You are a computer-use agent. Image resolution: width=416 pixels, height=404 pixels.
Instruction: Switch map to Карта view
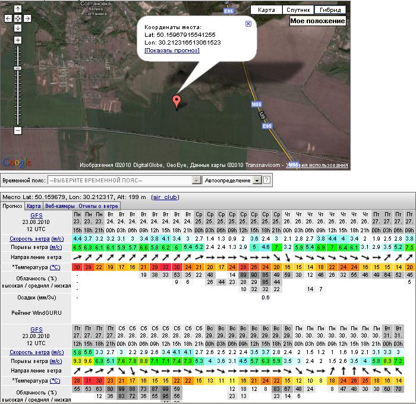coord(266,10)
